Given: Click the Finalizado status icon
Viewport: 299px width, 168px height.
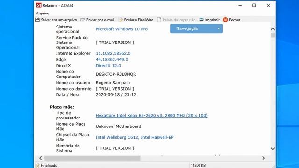Looking at the screenshot, I should (x=37, y=165).
